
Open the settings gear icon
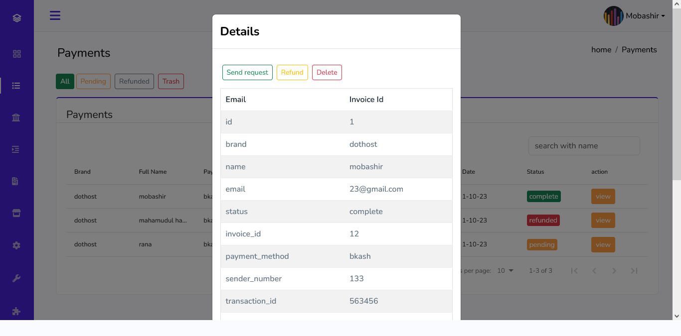point(16,245)
